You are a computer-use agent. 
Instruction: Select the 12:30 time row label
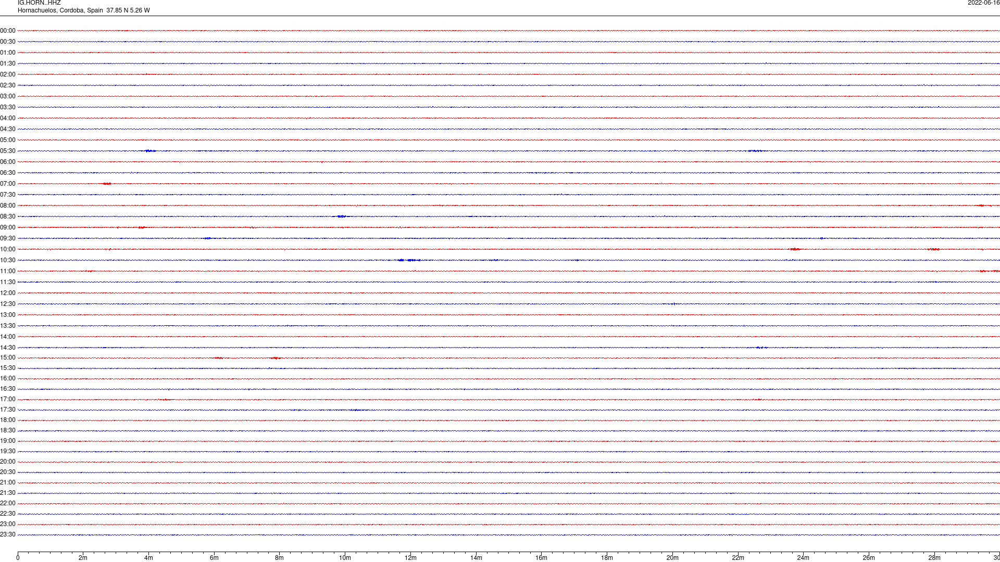(8, 304)
